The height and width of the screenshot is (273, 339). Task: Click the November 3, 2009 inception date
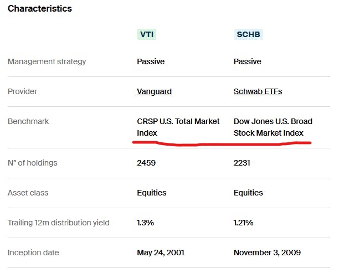tap(267, 253)
